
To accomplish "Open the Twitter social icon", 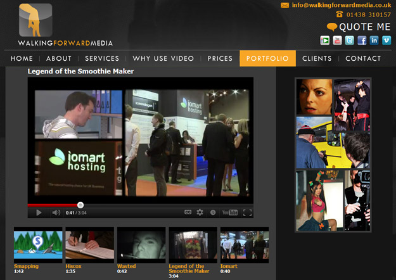I will click(x=350, y=41).
